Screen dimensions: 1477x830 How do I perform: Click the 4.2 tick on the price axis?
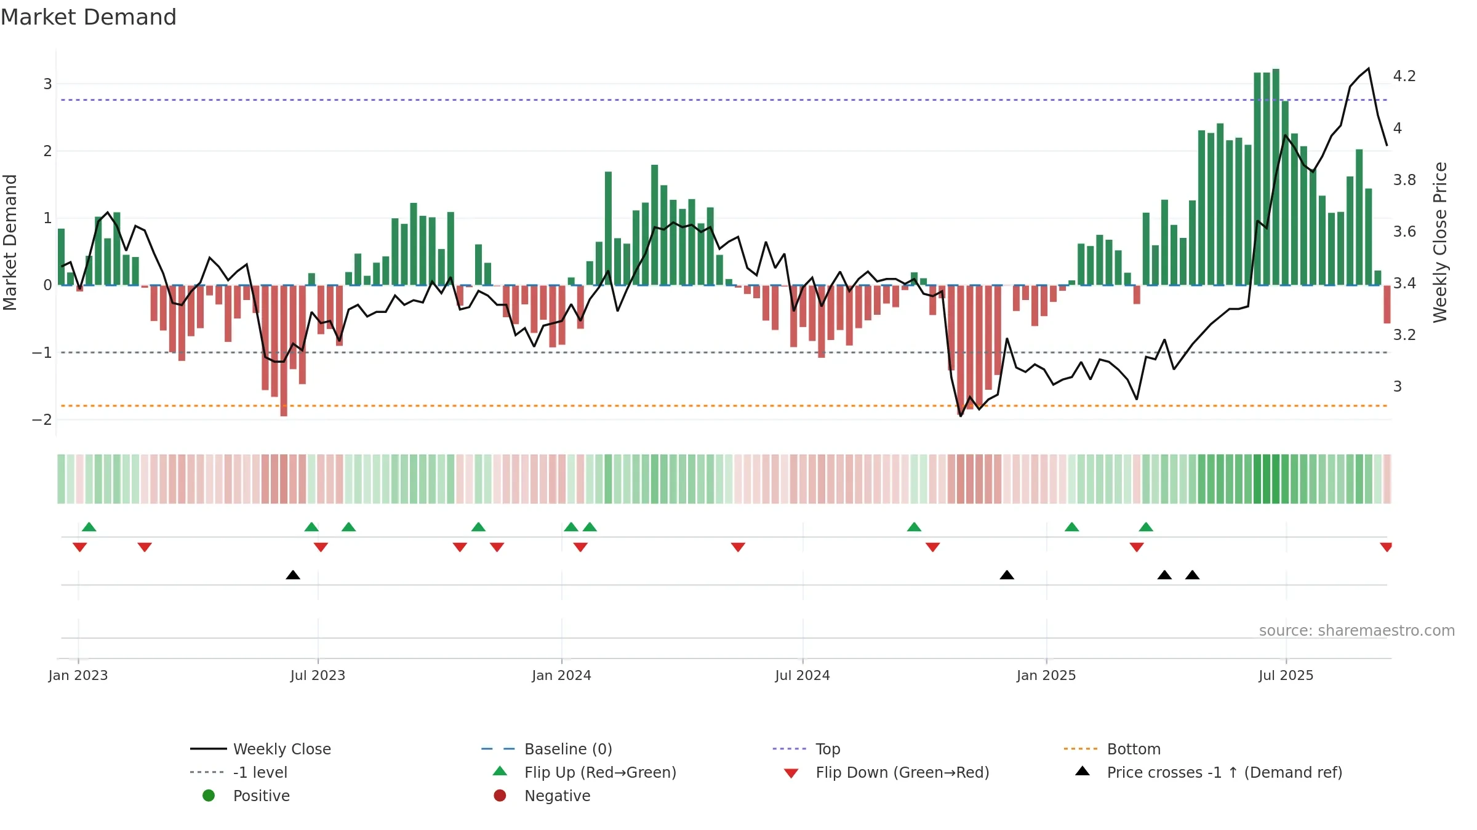[1404, 76]
